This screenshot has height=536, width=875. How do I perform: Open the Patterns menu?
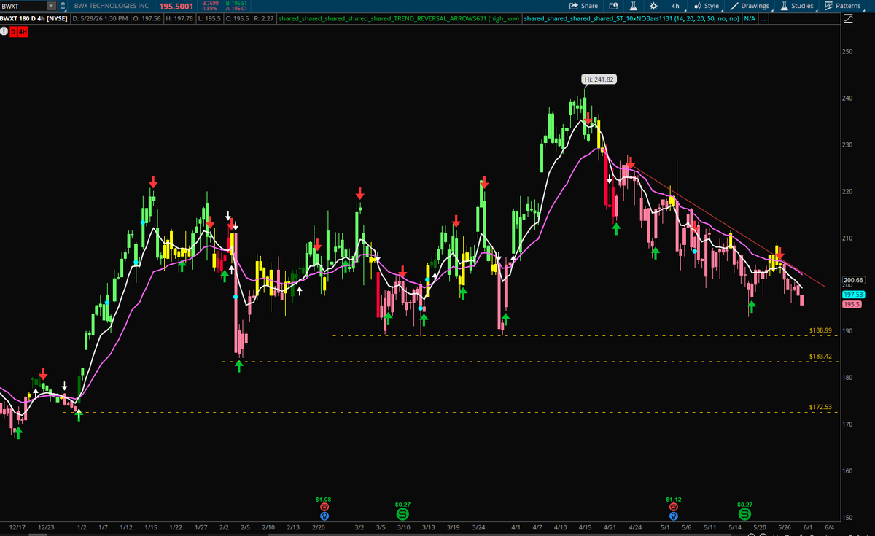tap(843, 6)
